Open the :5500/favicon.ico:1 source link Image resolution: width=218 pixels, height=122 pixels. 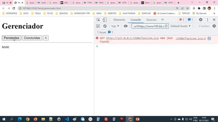[x=190, y=38]
